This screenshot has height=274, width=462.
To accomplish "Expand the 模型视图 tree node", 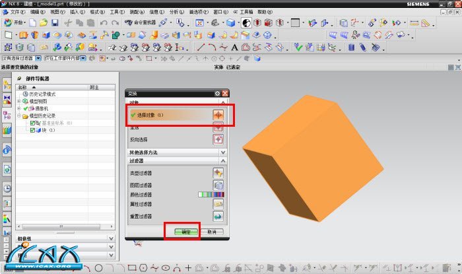I will click(19, 101).
